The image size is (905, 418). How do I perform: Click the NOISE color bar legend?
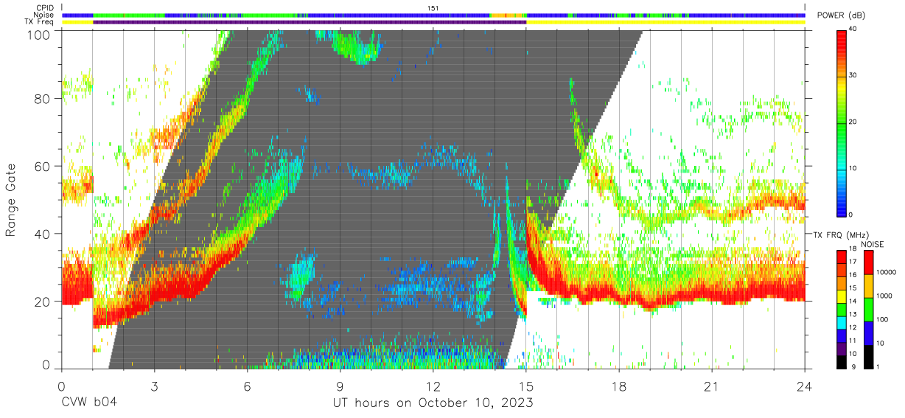867,309
